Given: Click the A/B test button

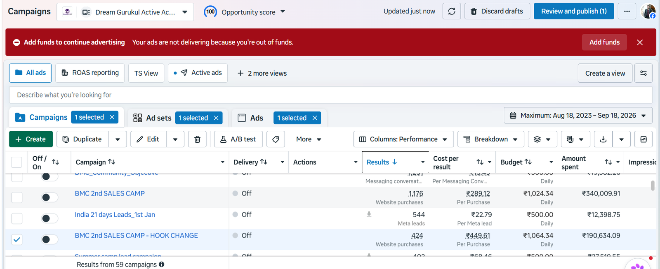Looking at the screenshot, I should click(238, 139).
